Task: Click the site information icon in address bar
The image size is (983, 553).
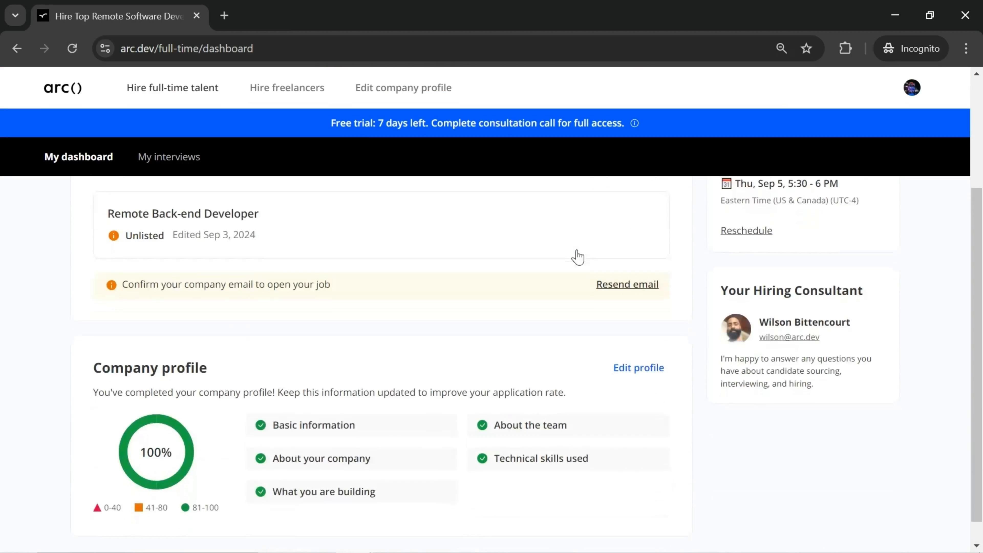Action: (x=105, y=48)
